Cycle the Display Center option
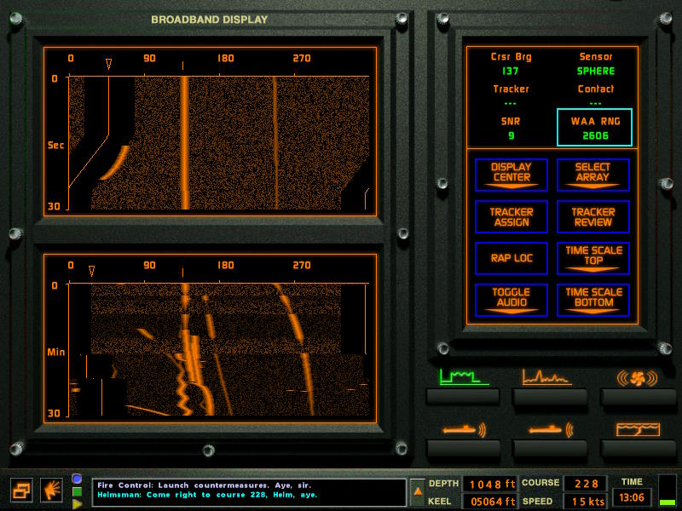This screenshot has width=682, height=511. [511, 174]
